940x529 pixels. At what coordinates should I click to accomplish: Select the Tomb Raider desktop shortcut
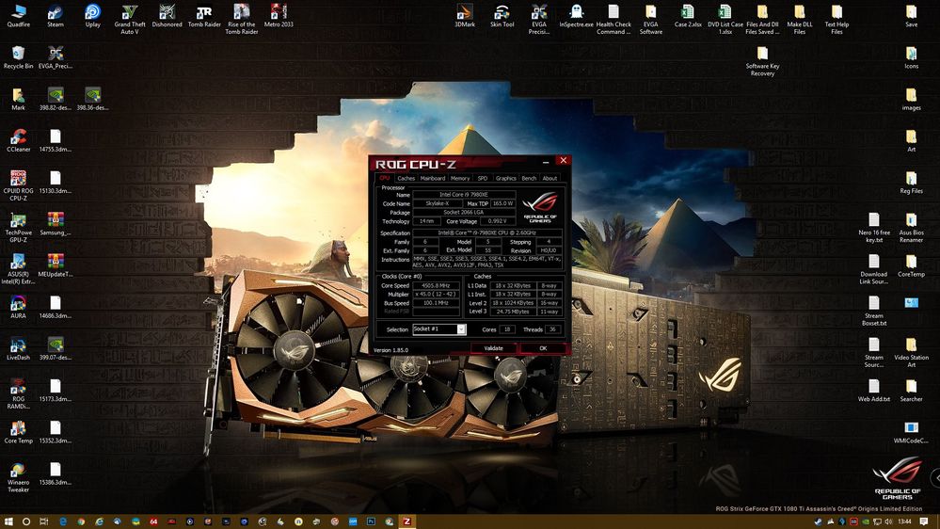[204, 16]
